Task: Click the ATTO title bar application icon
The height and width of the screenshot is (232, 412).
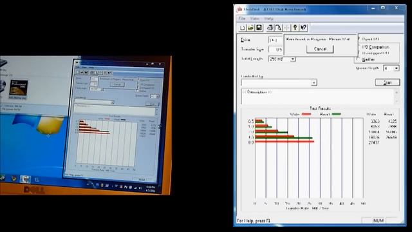Action: [239, 9]
